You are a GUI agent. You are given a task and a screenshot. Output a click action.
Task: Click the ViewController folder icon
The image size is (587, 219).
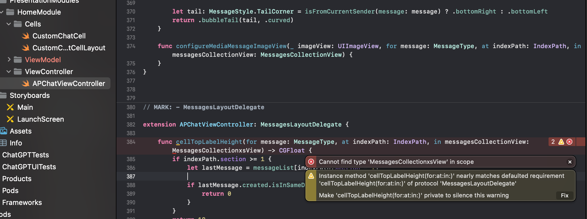[18, 72]
